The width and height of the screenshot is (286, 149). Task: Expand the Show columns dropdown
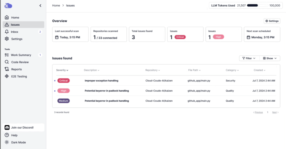point(270,58)
